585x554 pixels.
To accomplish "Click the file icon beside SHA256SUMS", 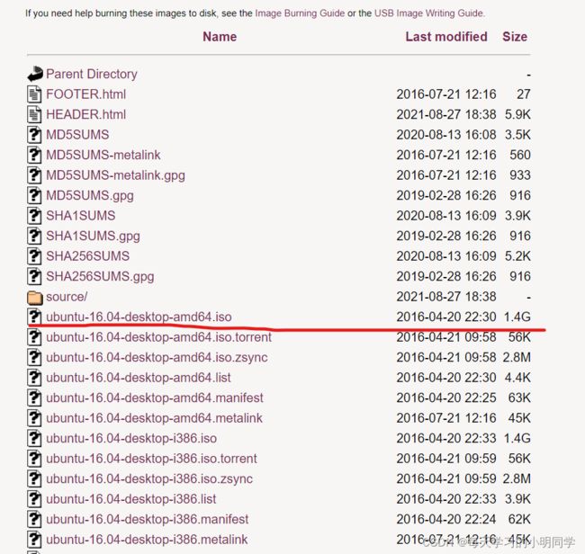I will [34, 256].
